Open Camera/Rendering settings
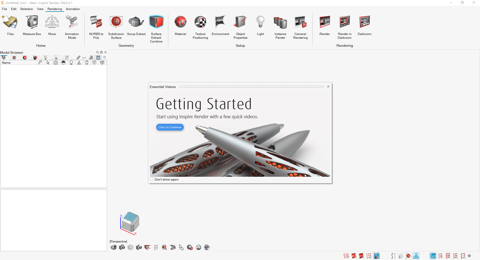480x260 pixels. point(300,27)
